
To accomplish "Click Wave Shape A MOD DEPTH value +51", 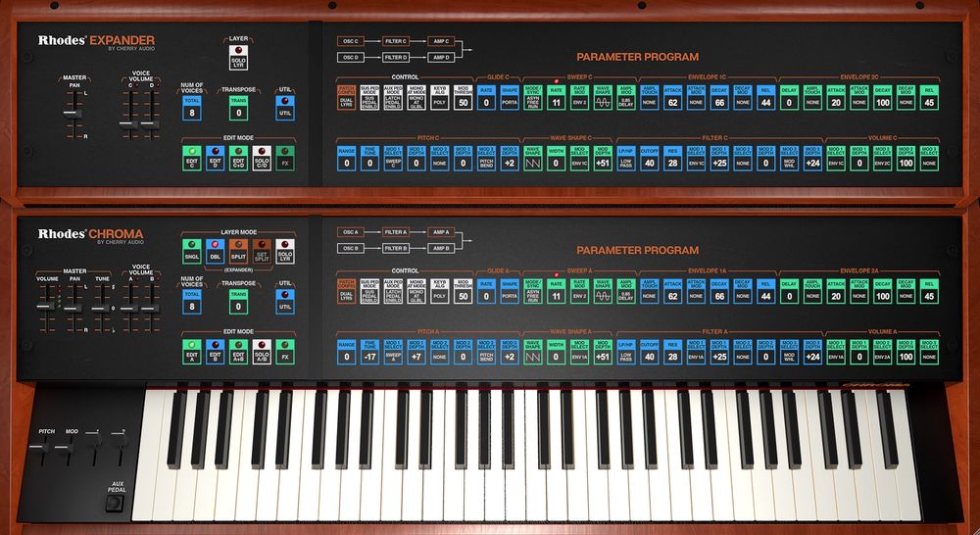I will coord(603,351).
